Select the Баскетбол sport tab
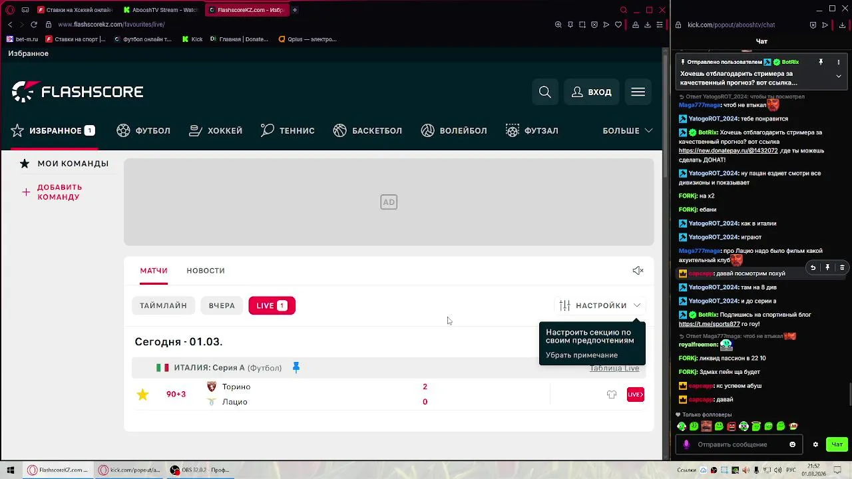The width and height of the screenshot is (852, 479). point(367,130)
